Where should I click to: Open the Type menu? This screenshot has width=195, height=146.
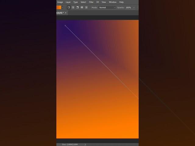coord(76,2)
